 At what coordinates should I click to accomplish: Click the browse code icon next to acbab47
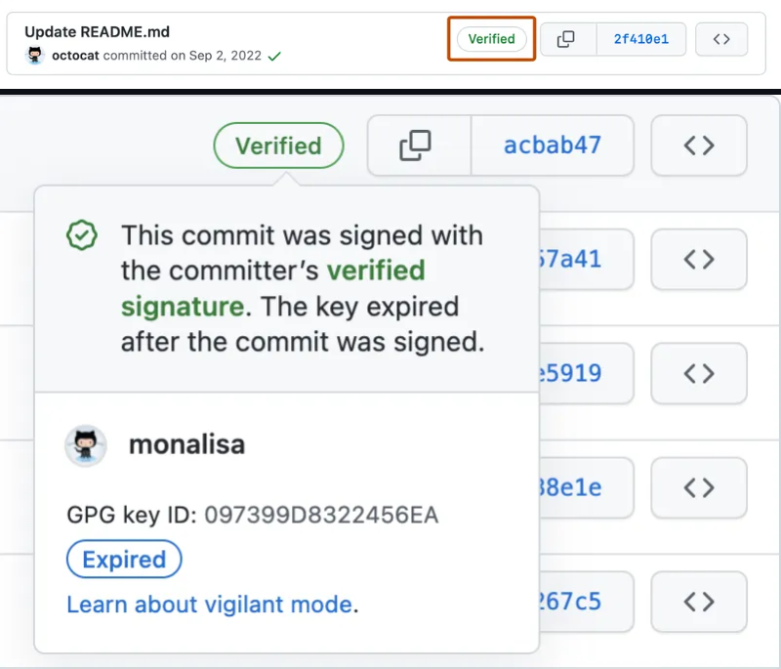(699, 145)
